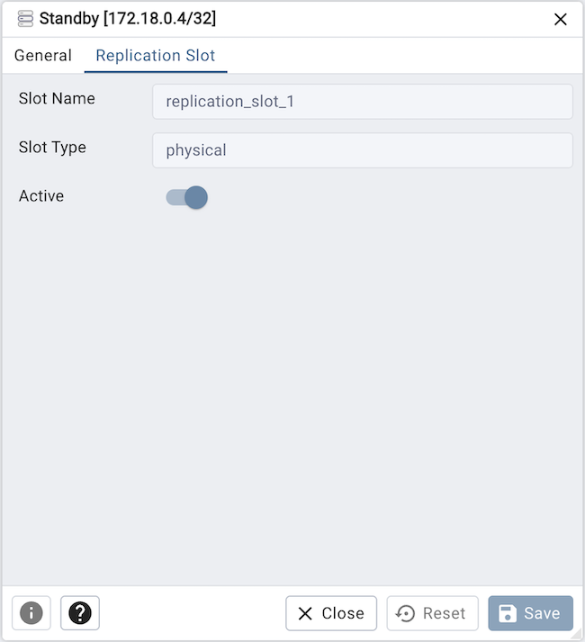
Task: Click the circular arrow icon in Reset
Action: (x=406, y=613)
